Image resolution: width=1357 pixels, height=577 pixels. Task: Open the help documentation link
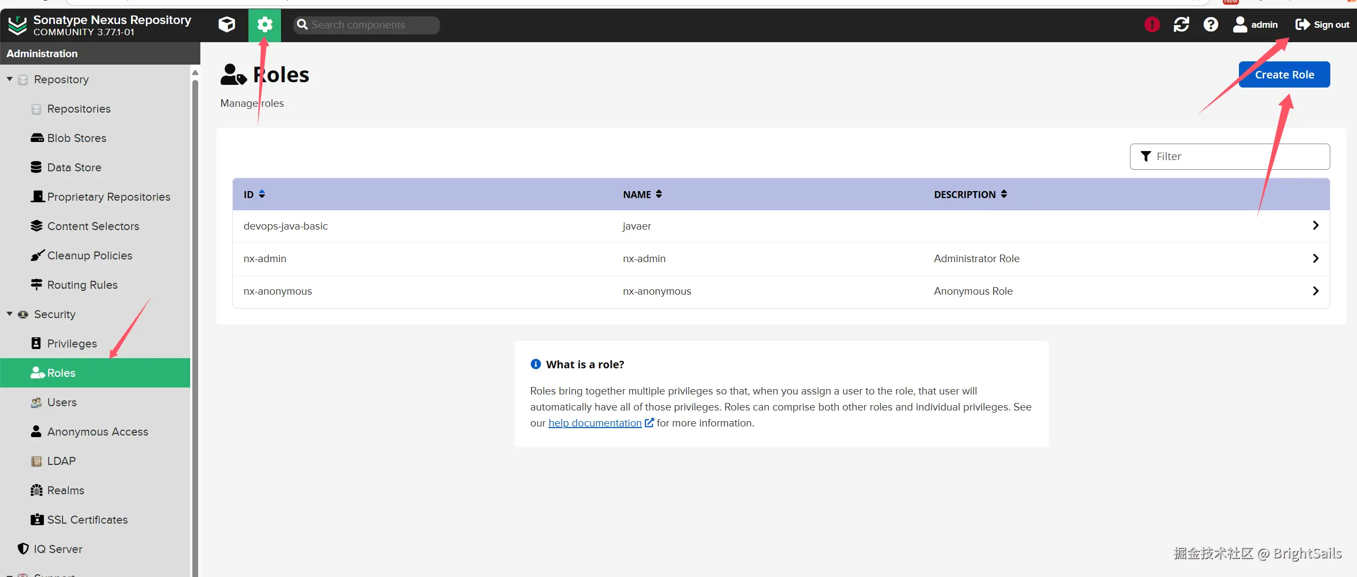click(x=595, y=423)
